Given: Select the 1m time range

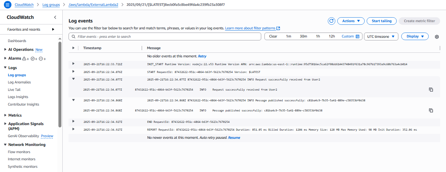Looking at the screenshot, I should coord(289,36).
